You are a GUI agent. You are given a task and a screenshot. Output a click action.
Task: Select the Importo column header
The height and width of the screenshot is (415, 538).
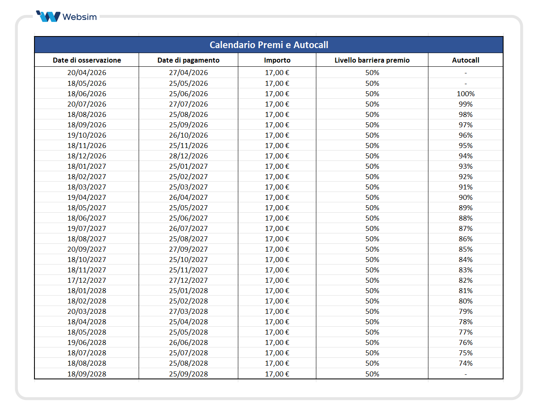coord(277,60)
